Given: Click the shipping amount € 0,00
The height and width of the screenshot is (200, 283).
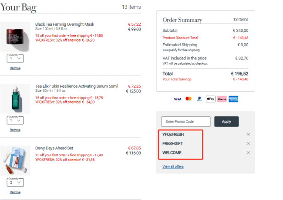Looking at the screenshot, I should [x=243, y=45].
